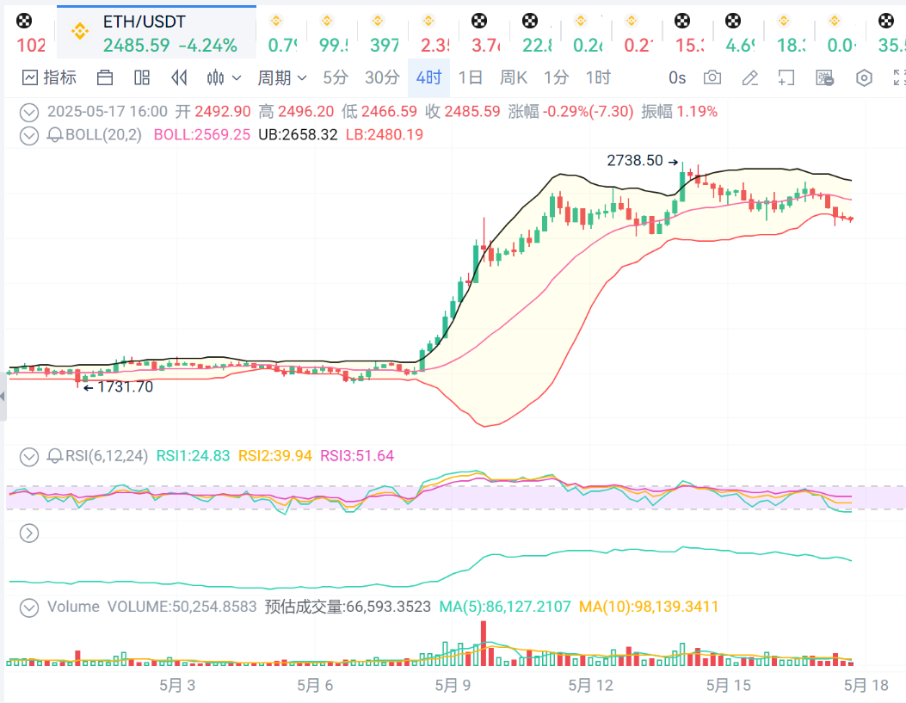Click the 5月 15 date axis label
906x703 pixels.
[x=728, y=686]
